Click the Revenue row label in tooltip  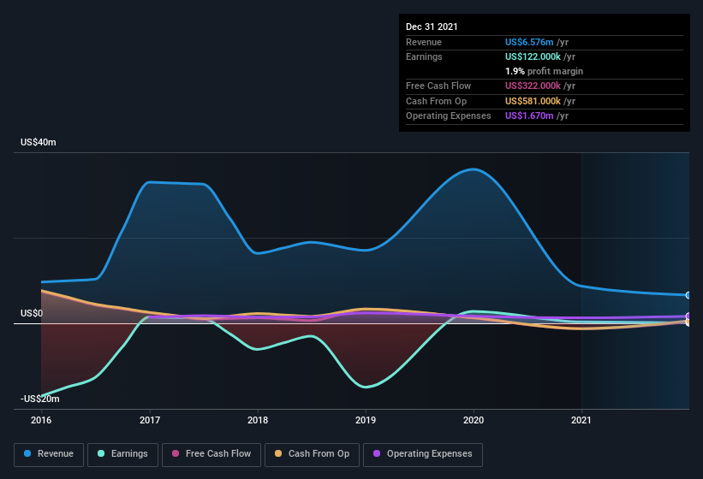pos(424,42)
